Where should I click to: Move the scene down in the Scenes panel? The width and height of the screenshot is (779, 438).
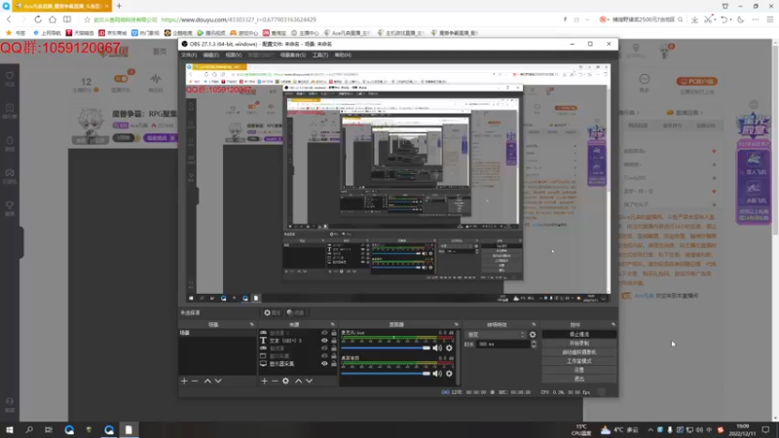click(x=218, y=381)
